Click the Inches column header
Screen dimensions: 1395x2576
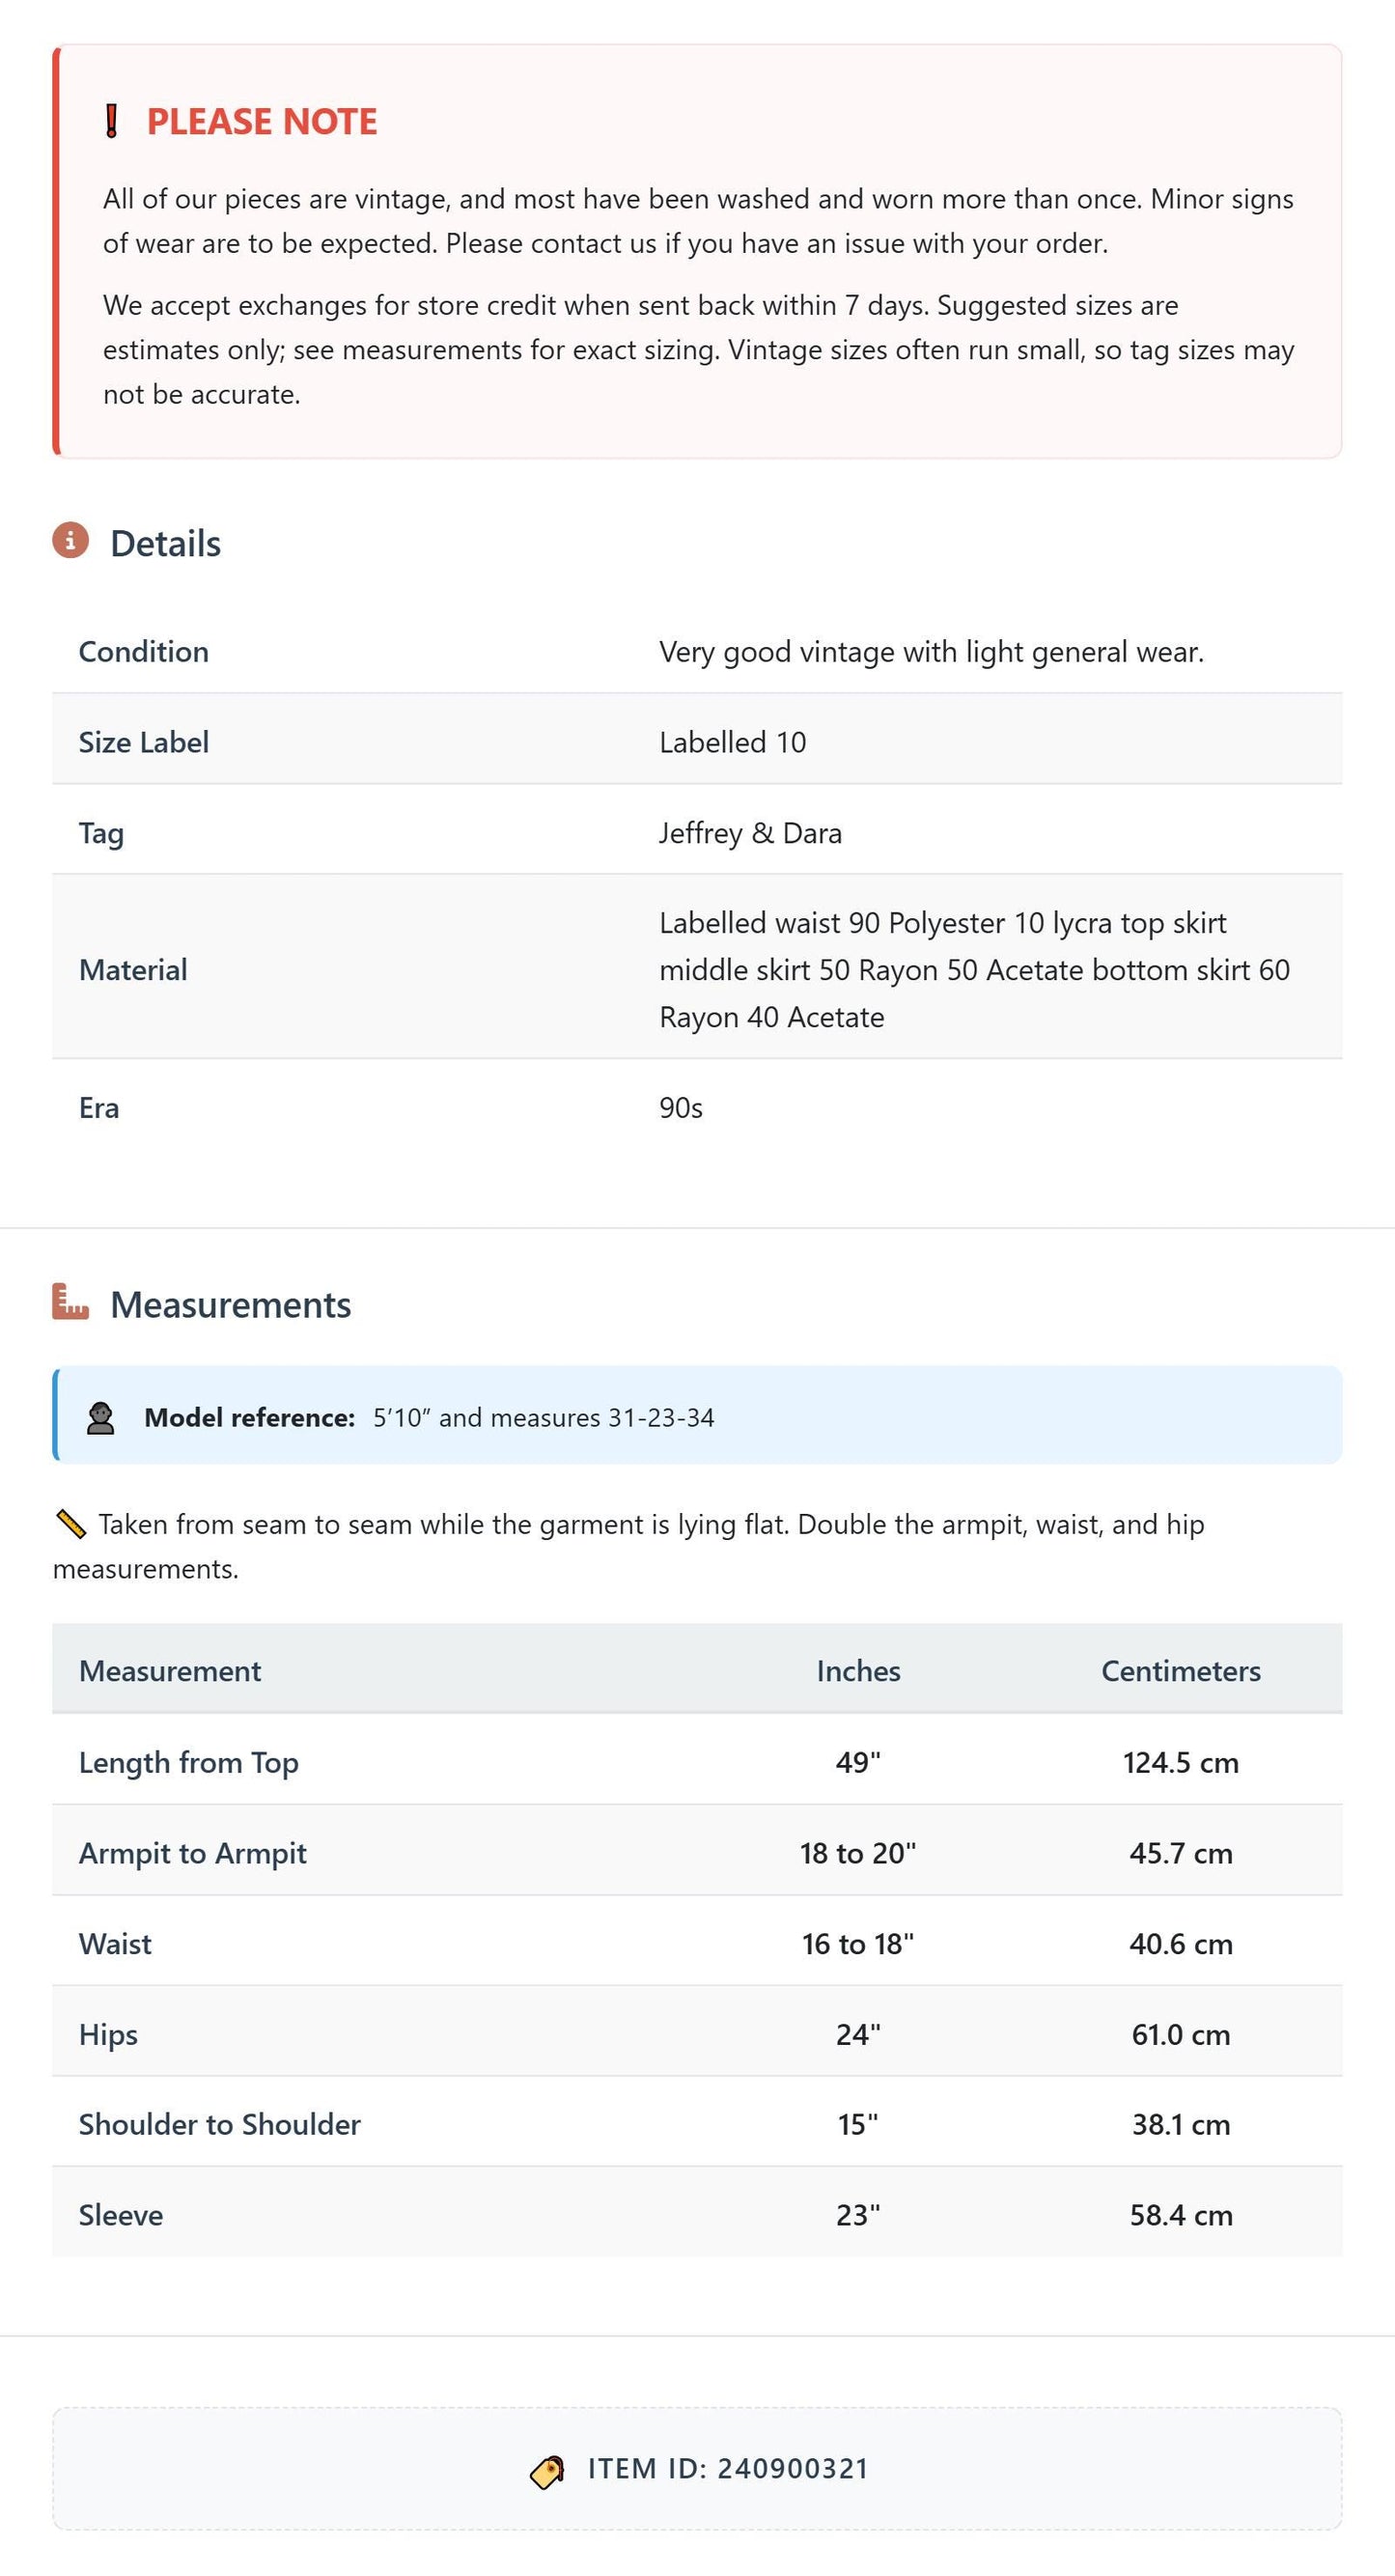tap(858, 1671)
